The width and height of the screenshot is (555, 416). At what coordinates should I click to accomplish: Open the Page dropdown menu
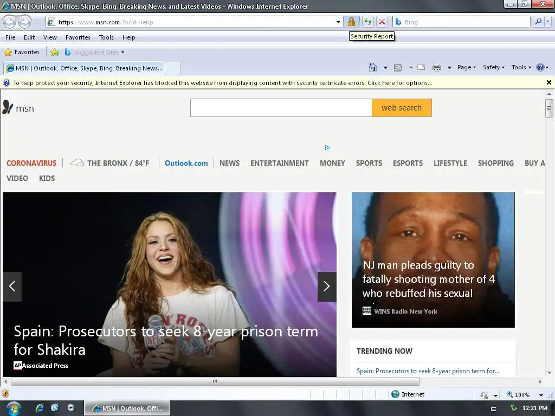pyautogui.click(x=467, y=67)
